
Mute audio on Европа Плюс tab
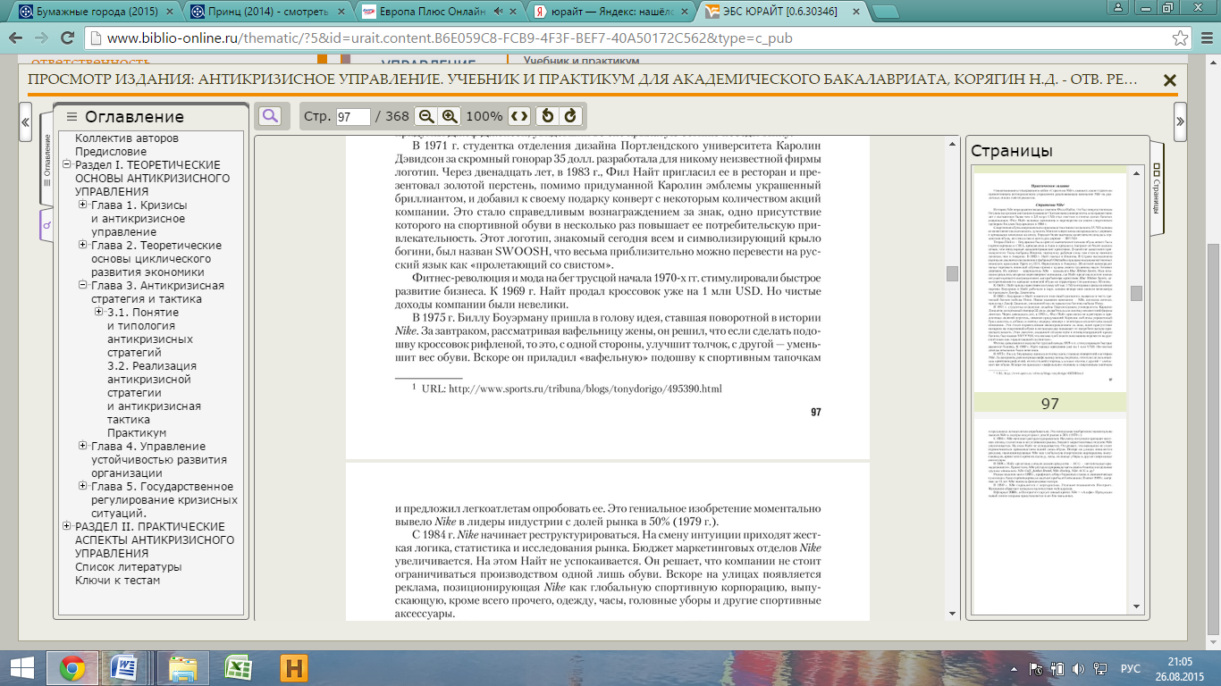pyautogui.click(x=498, y=13)
